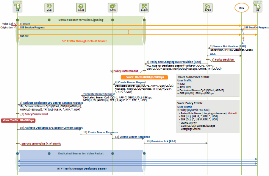Image resolution: width=269 pixels, height=176 pixels.
Task: Click "4) Policy and Charging Rule Provision (RAR)"
Action: click(x=174, y=62)
